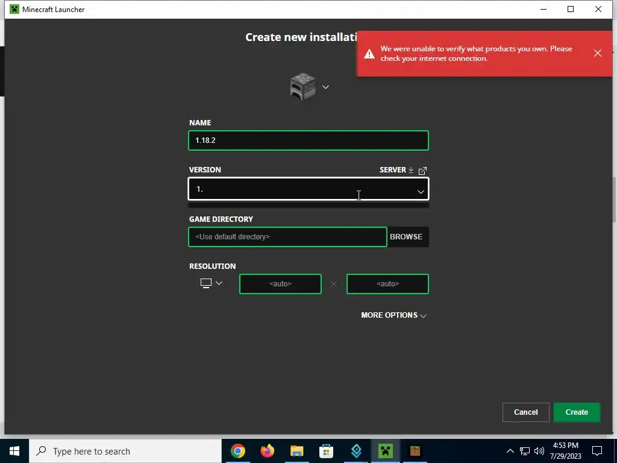The height and width of the screenshot is (463, 617).
Task: Click the resolution height auto field
Action: click(387, 284)
